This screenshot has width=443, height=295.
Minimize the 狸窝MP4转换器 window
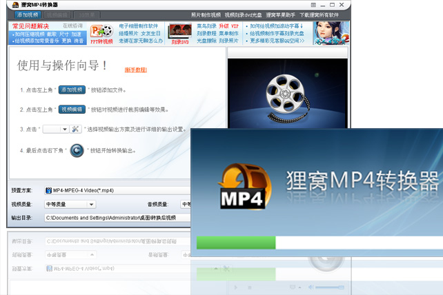[x=323, y=5]
